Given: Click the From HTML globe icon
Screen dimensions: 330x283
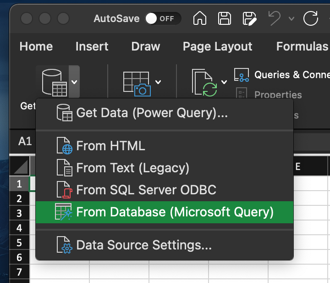Looking at the screenshot, I should pyautogui.click(x=65, y=146).
